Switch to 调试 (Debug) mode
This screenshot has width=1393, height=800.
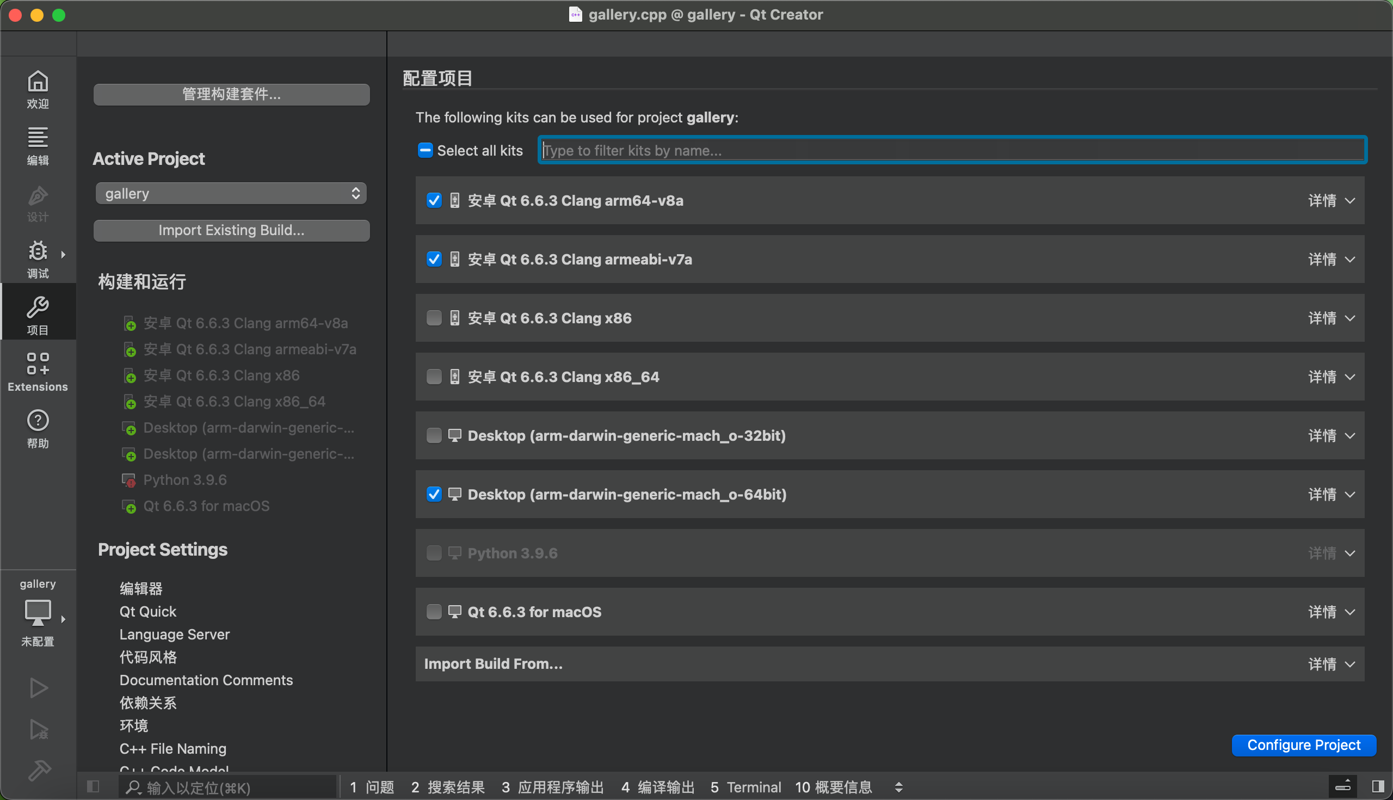(x=38, y=260)
